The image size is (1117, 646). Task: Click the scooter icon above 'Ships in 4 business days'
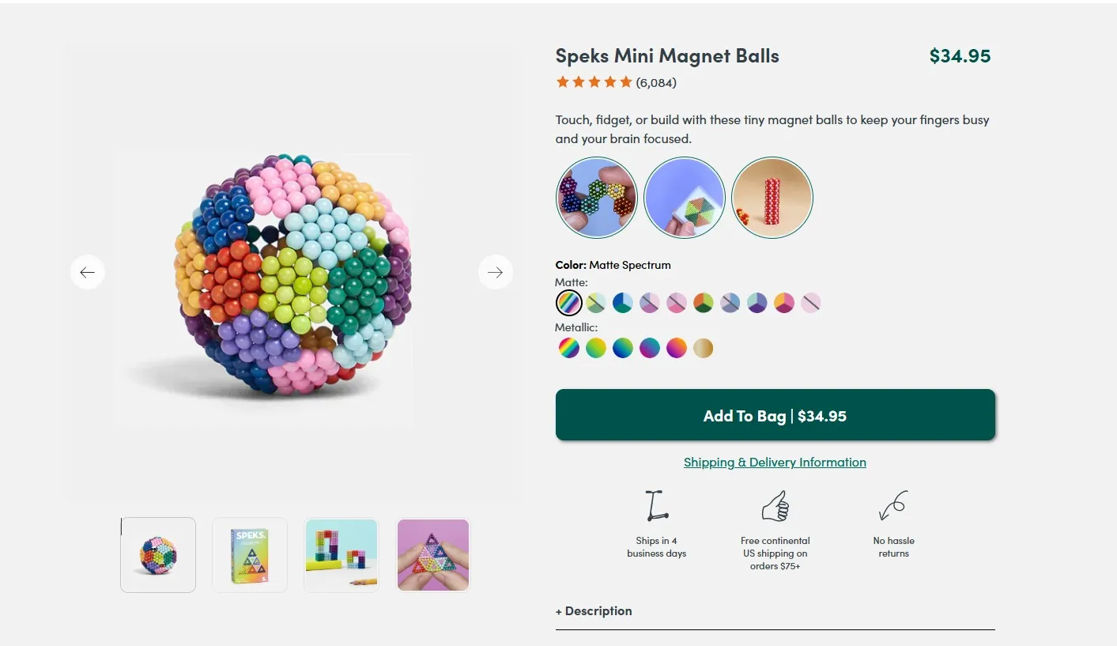pyautogui.click(x=656, y=504)
